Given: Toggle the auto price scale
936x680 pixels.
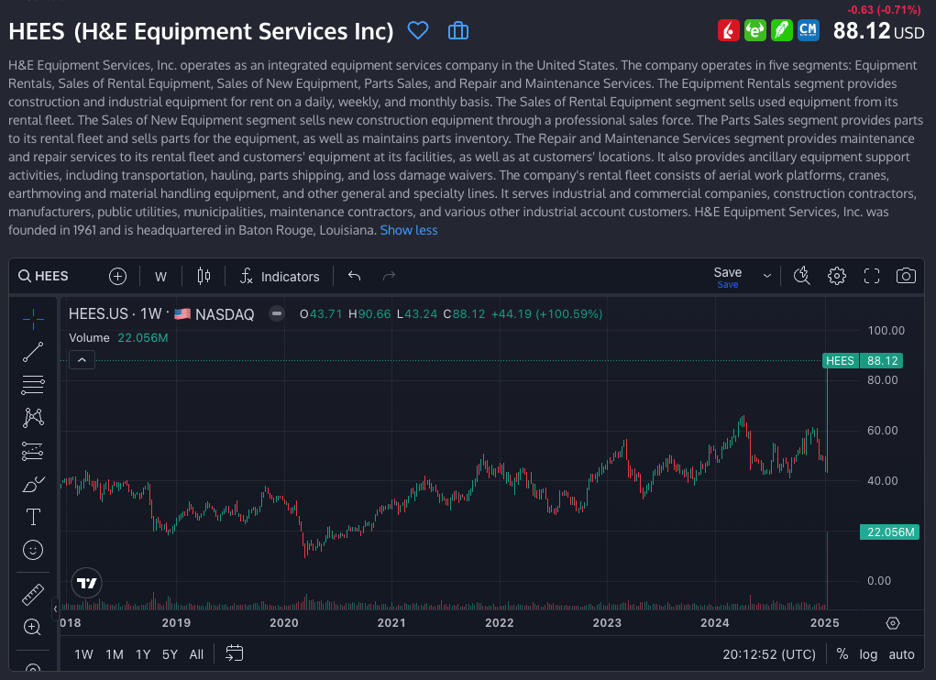Looking at the screenshot, I should 901,654.
